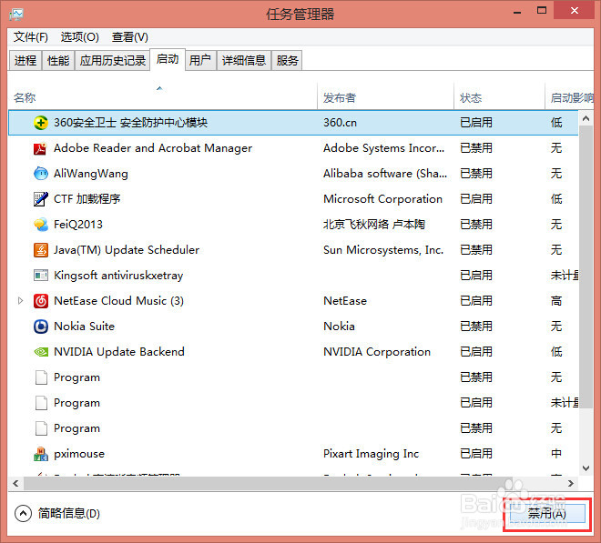Select the NVIDIA Update Backend entry
Image resolution: width=601 pixels, height=543 pixels.
[x=293, y=351]
